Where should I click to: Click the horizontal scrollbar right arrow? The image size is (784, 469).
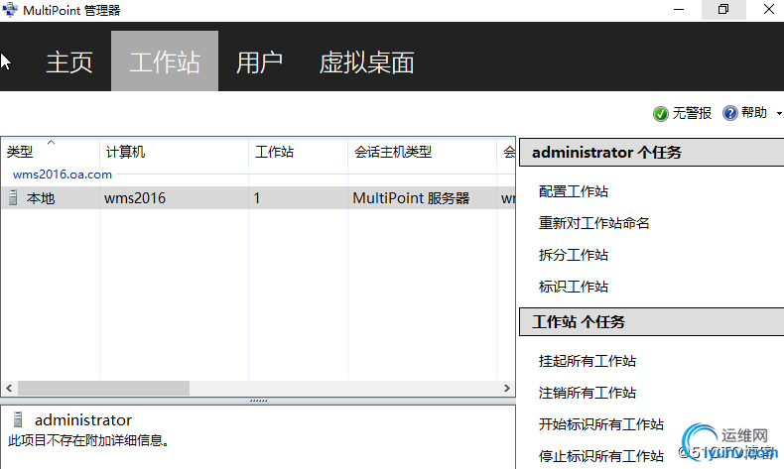(507, 388)
